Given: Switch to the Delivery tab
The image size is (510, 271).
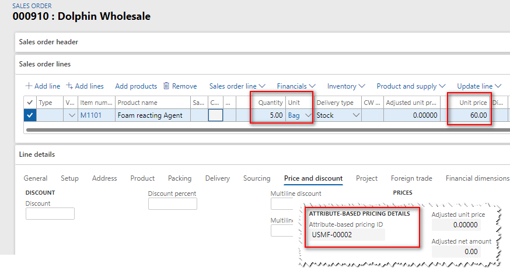Looking at the screenshot, I should coord(217,178).
